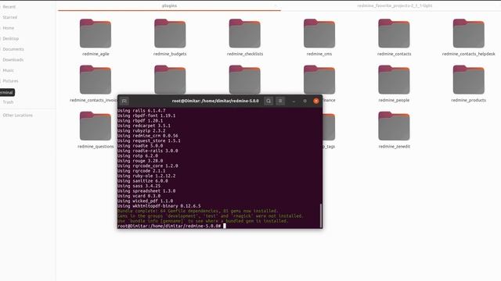The width and height of the screenshot is (501, 281).
Task: Click 'Using sanitize 6.0.0' line
Action: coord(142,180)
